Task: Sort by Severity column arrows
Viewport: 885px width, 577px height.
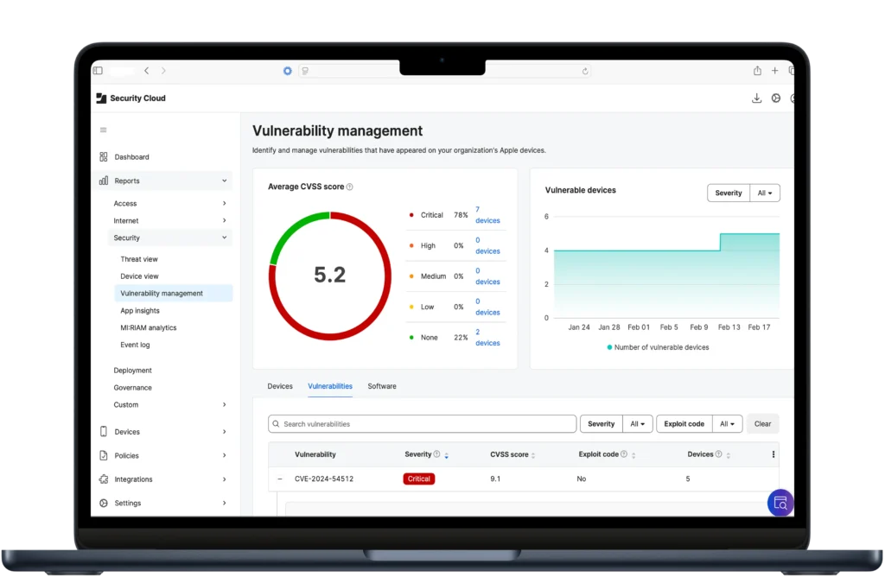Action: [x=447, y=455]
